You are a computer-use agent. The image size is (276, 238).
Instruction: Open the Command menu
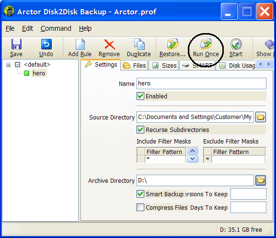pos(56,29)
